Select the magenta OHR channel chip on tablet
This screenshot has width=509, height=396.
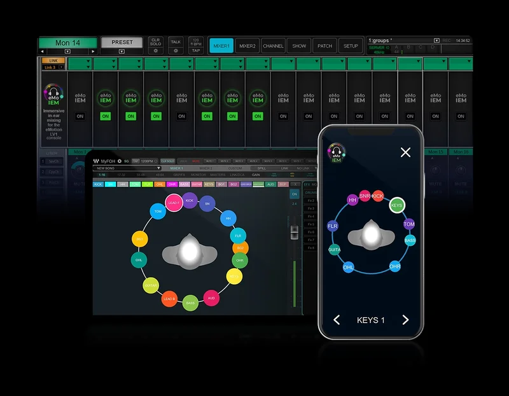(x=172, y=184)
